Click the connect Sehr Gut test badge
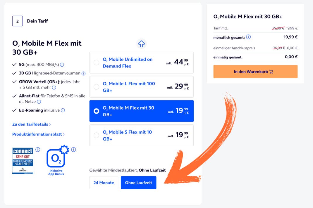 23,161
